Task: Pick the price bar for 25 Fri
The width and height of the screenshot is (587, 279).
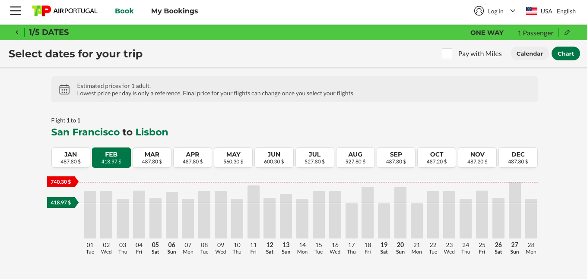Action: (482, 214)
